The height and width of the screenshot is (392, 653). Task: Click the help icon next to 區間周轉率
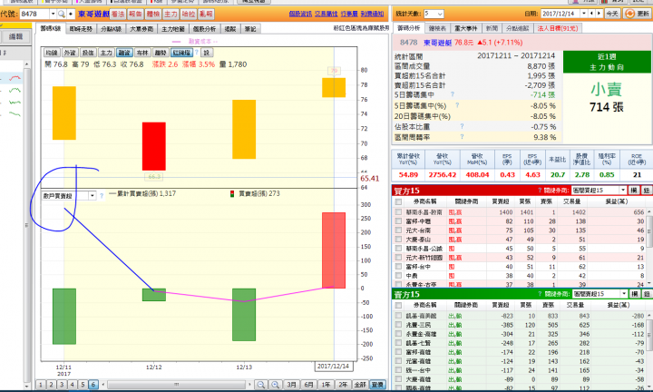(462, 137)
